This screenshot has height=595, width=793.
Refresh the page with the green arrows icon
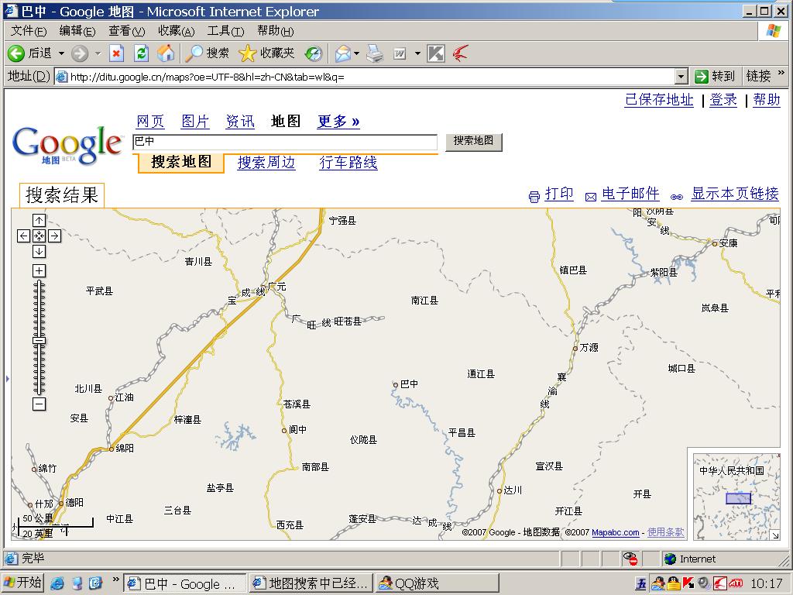(141, 53)
